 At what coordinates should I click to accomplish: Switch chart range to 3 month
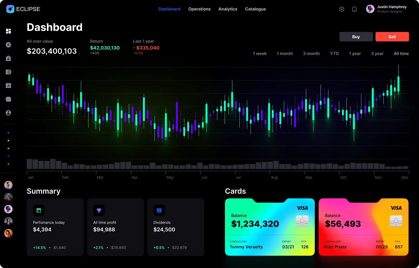(311, 53)
